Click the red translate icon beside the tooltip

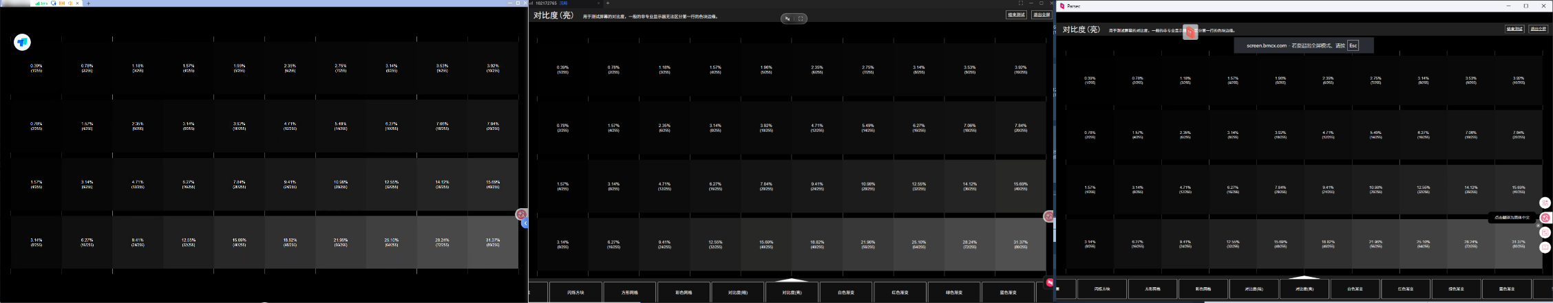click(1545, 218)
